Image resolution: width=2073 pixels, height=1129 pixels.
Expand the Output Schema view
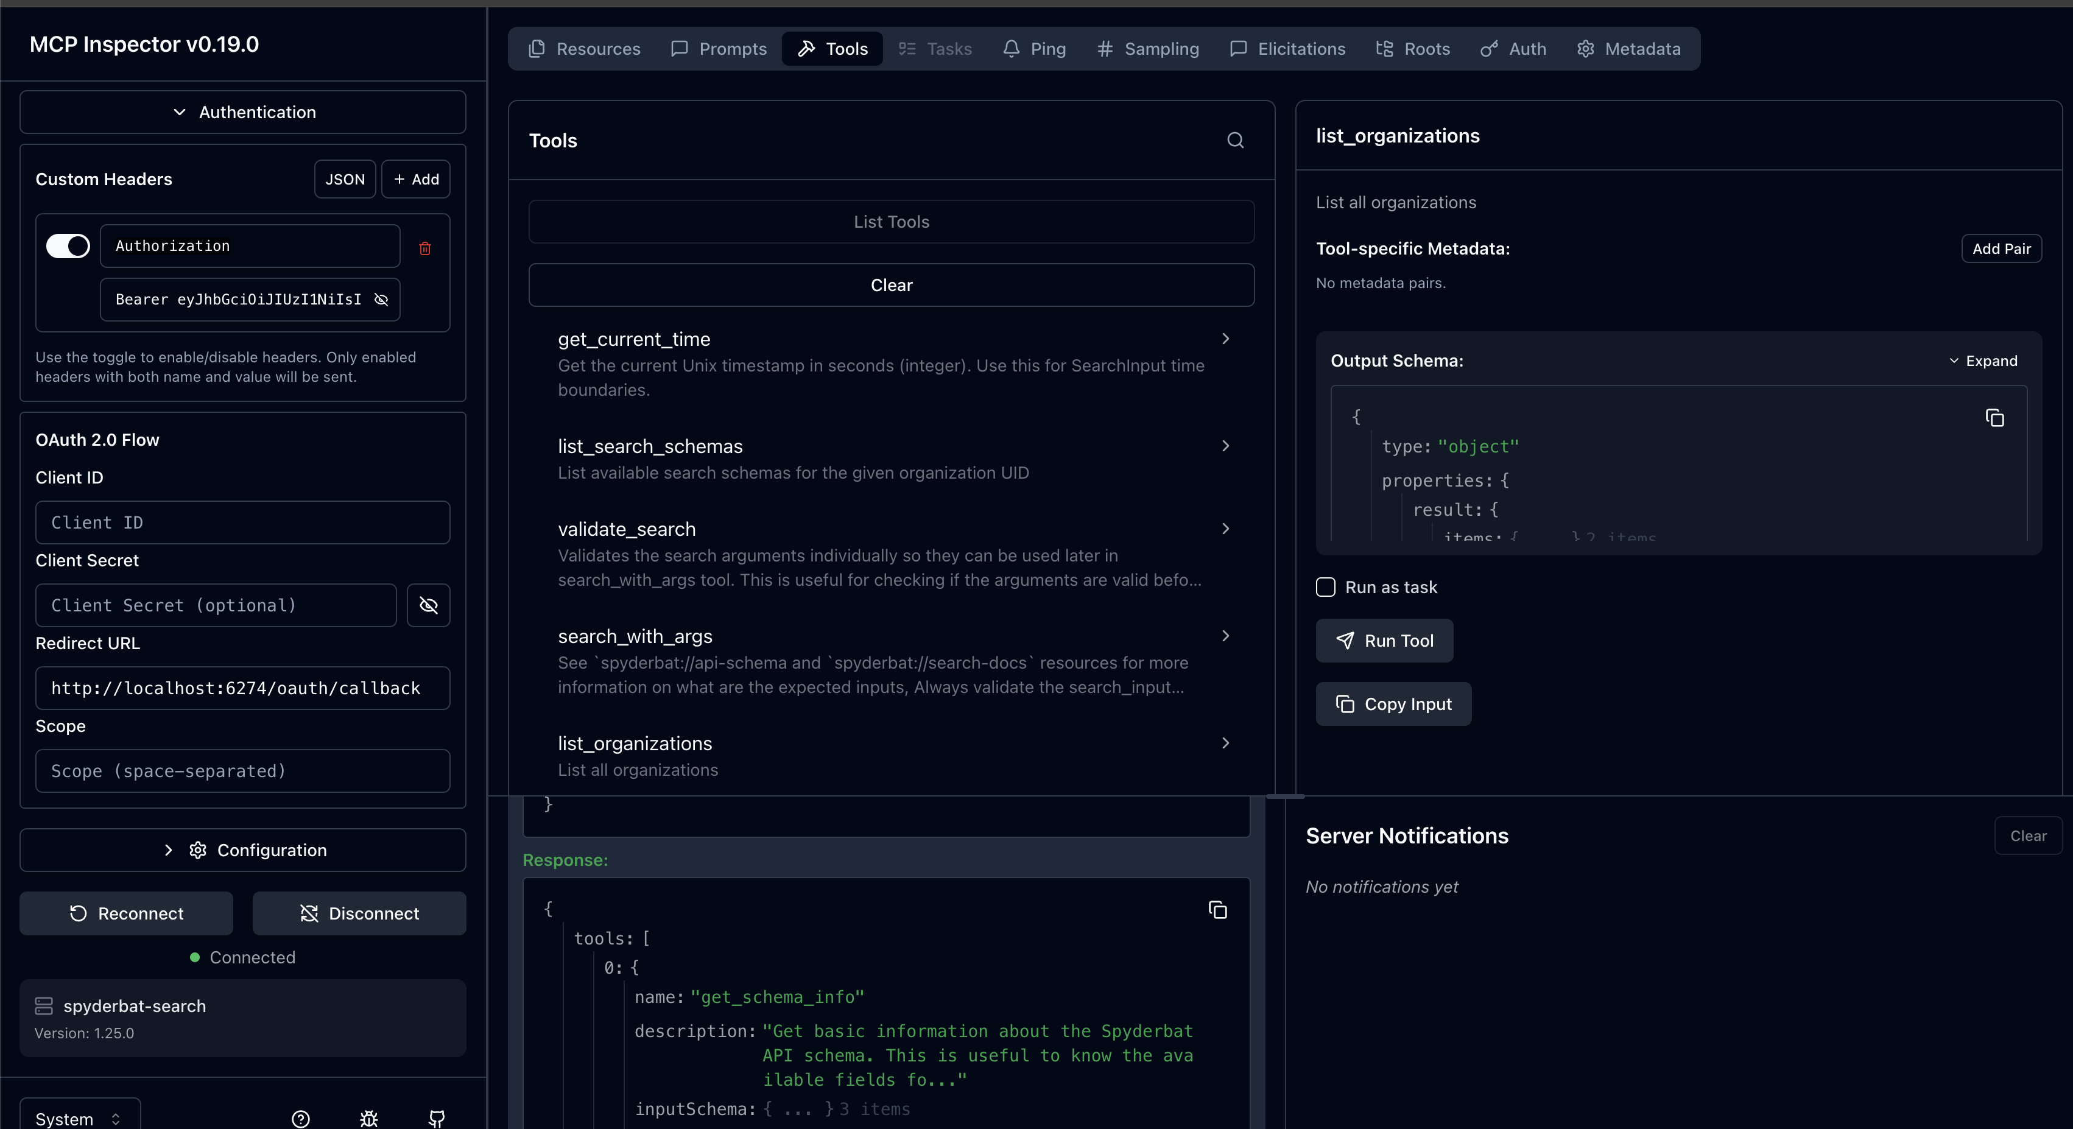(x=1983, y=361)
